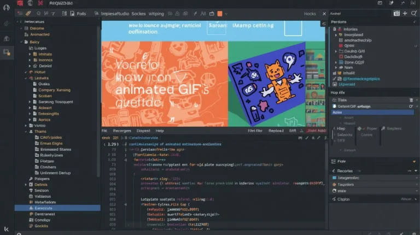Image resolution: width=420 pixels, height=235 pixels.
Task: Open the Recorgers menu
Action: (x=122, y=131)
